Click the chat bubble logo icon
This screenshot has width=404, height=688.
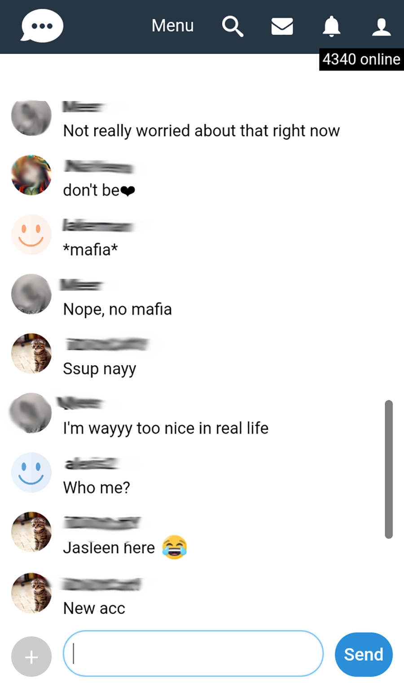[42, 26]
